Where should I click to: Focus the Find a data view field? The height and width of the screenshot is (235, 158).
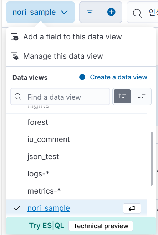coord(60,97)
